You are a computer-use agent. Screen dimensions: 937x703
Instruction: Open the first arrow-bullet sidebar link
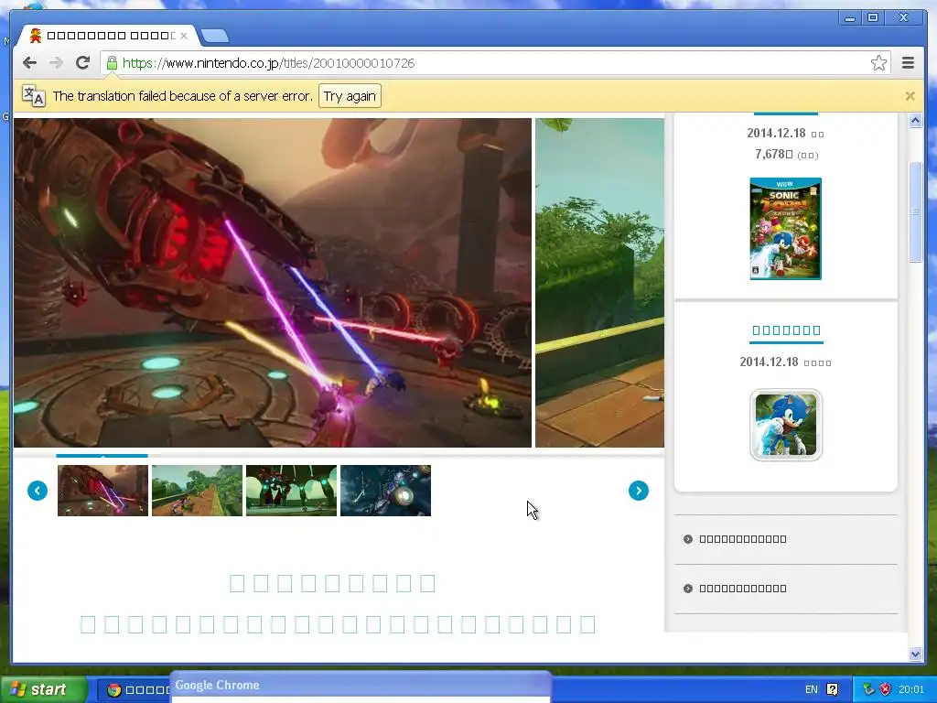click(742, 538)
